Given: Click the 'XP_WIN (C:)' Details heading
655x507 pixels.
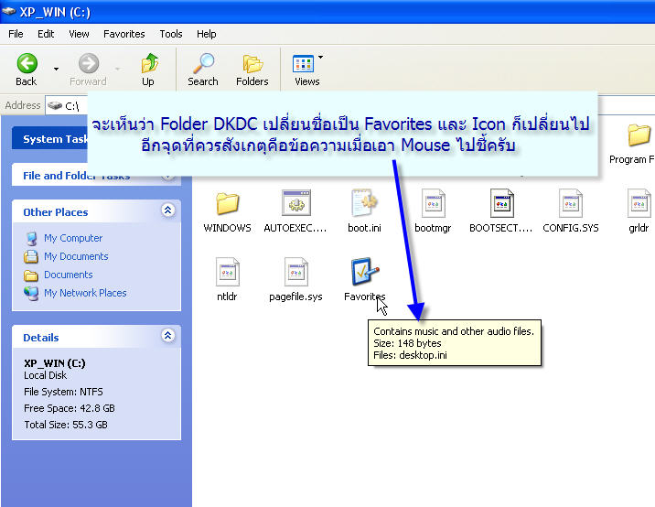Looking at the screenshot, I should (x=55, y=363).
